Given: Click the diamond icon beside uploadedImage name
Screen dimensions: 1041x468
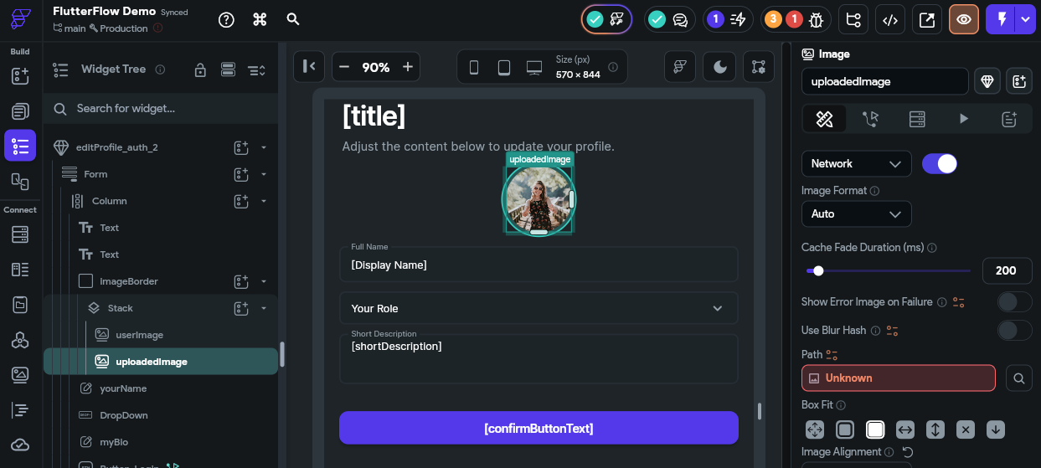Looking at the screenshot, I should pos(988,81).
